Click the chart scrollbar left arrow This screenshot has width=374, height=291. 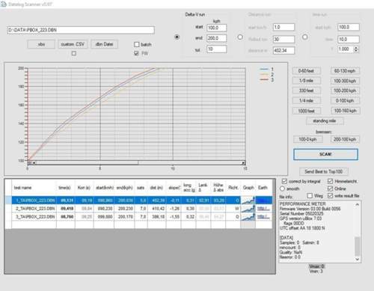pos(34,163)
